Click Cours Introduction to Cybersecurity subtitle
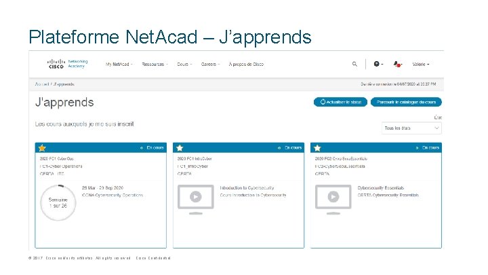The image size is (488, 275). point(253,195)
